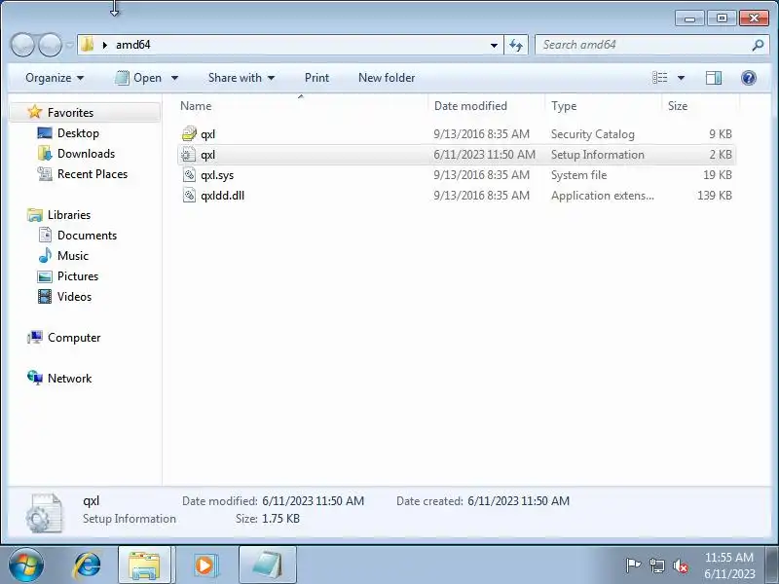Click the folder icon in the address bar

(x=87, y=45)
